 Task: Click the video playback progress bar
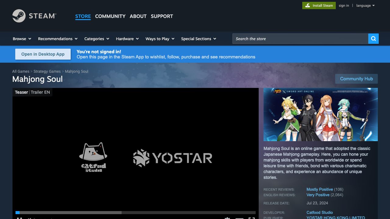pyautogui.click(x=136, y=213)
